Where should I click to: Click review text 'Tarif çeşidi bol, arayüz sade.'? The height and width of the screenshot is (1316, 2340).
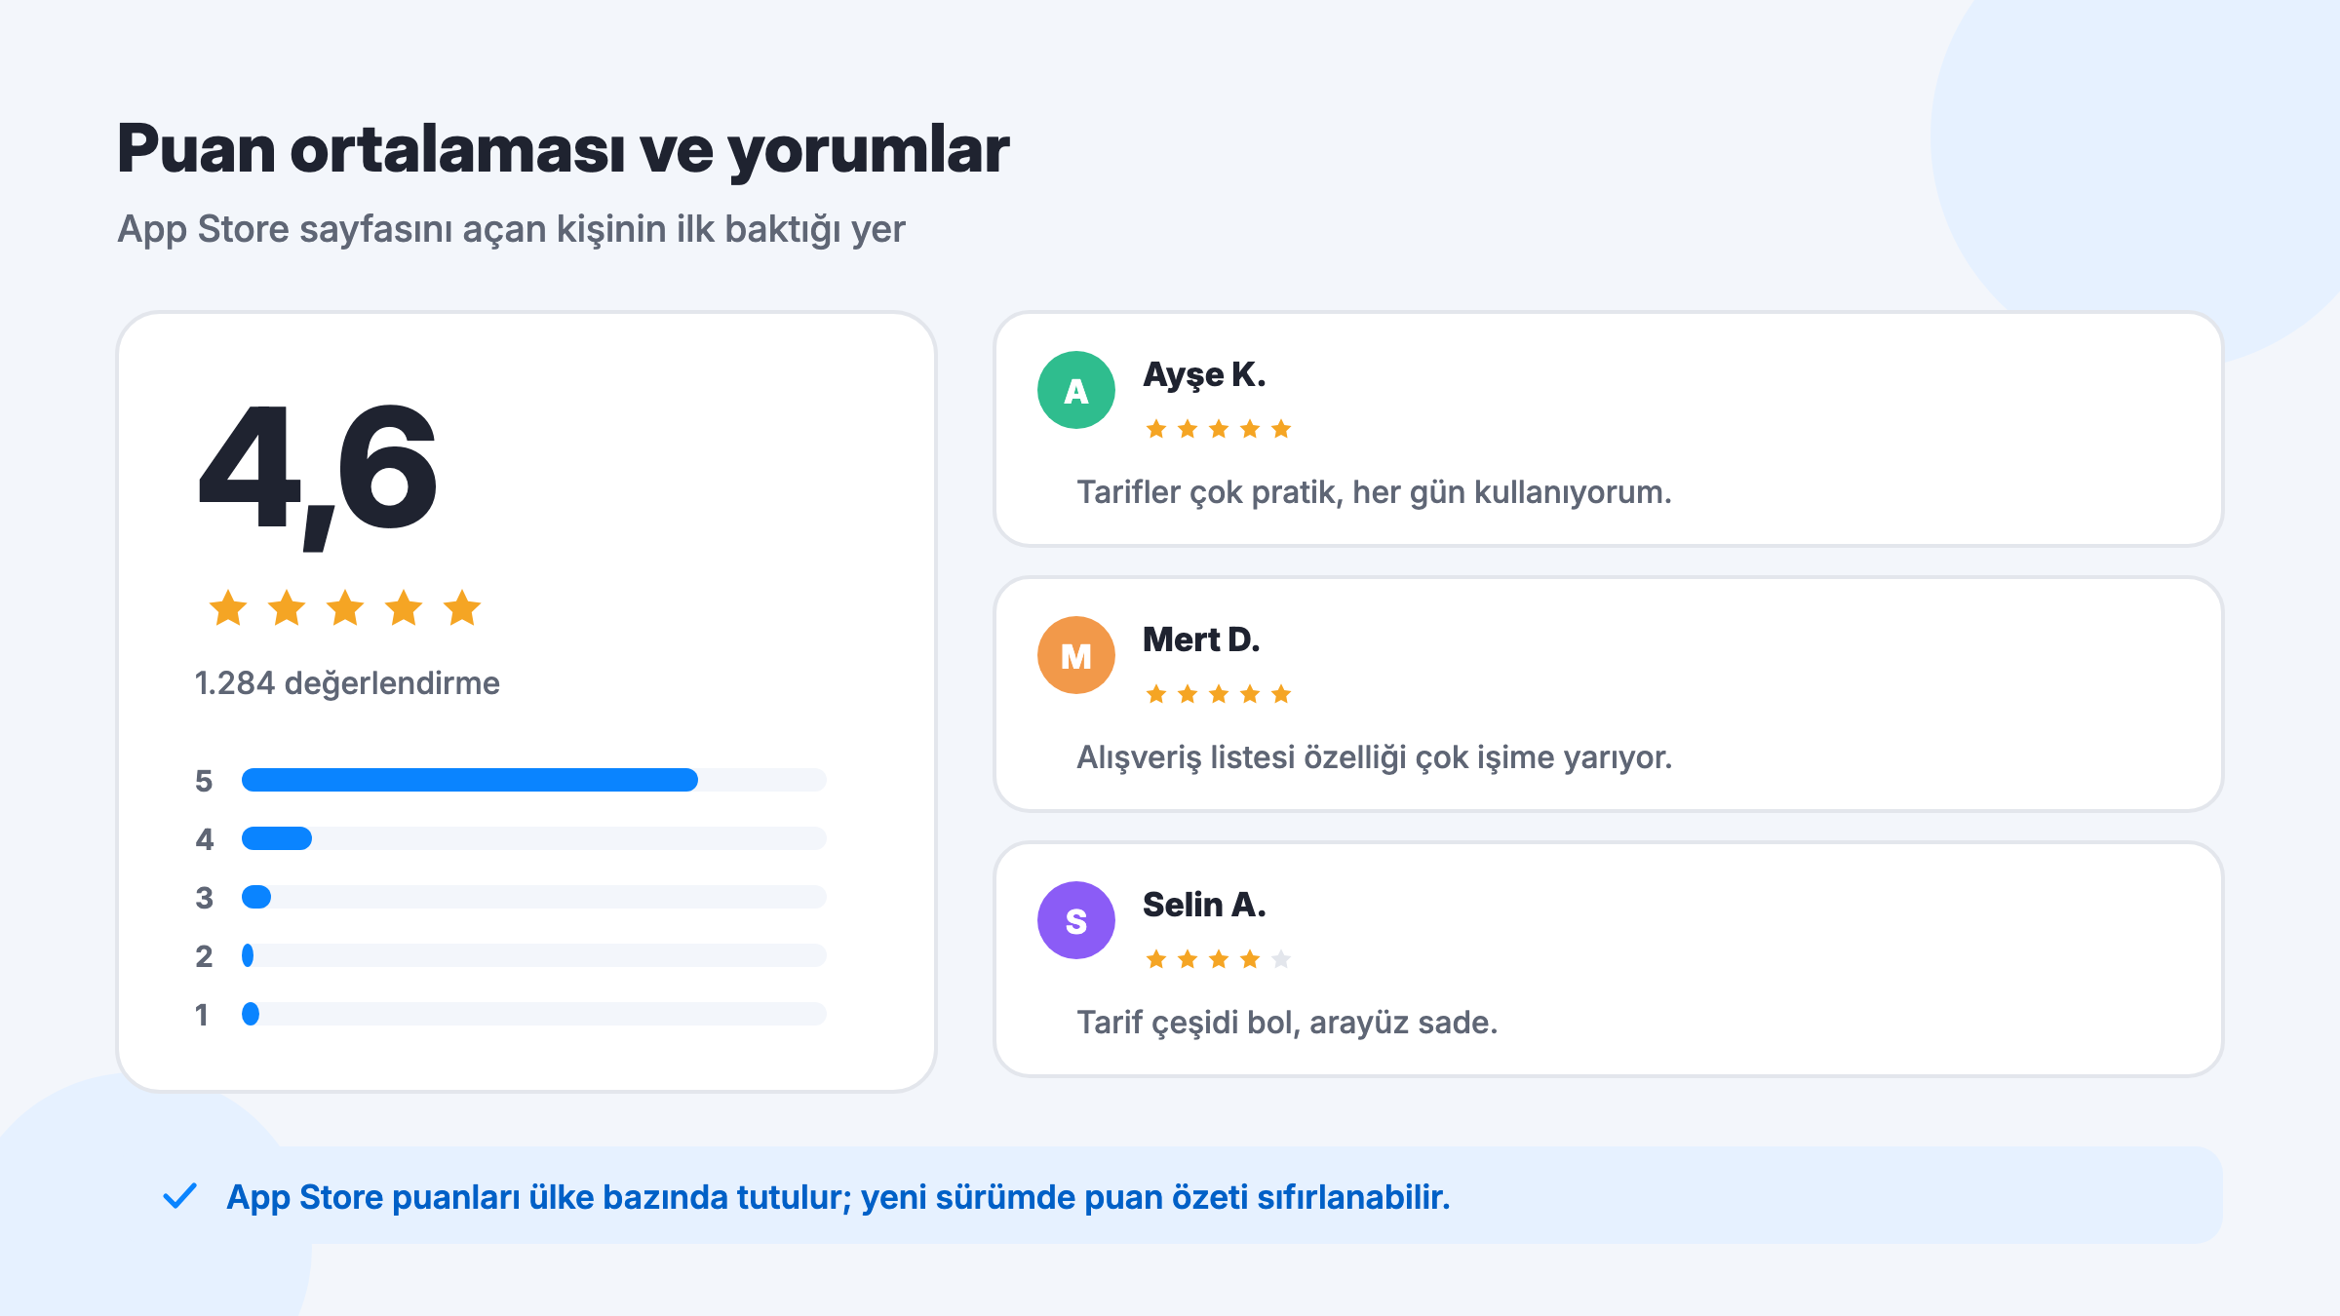(1287, 1024)
